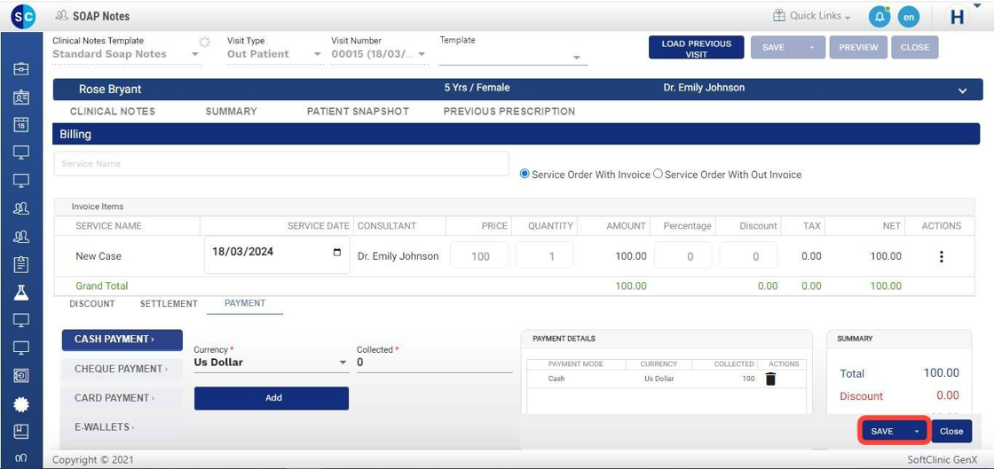The height and width of the screenshot is (469, 994).
Task: Focus the Service Name search field
Action: (280, 164)
